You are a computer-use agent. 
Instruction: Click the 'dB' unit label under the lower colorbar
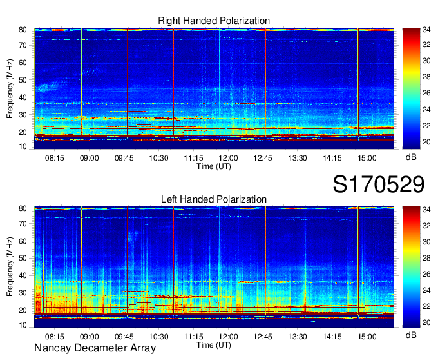click(x=411, y=335)
